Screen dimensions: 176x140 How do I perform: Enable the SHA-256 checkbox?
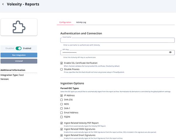[62, 100]
